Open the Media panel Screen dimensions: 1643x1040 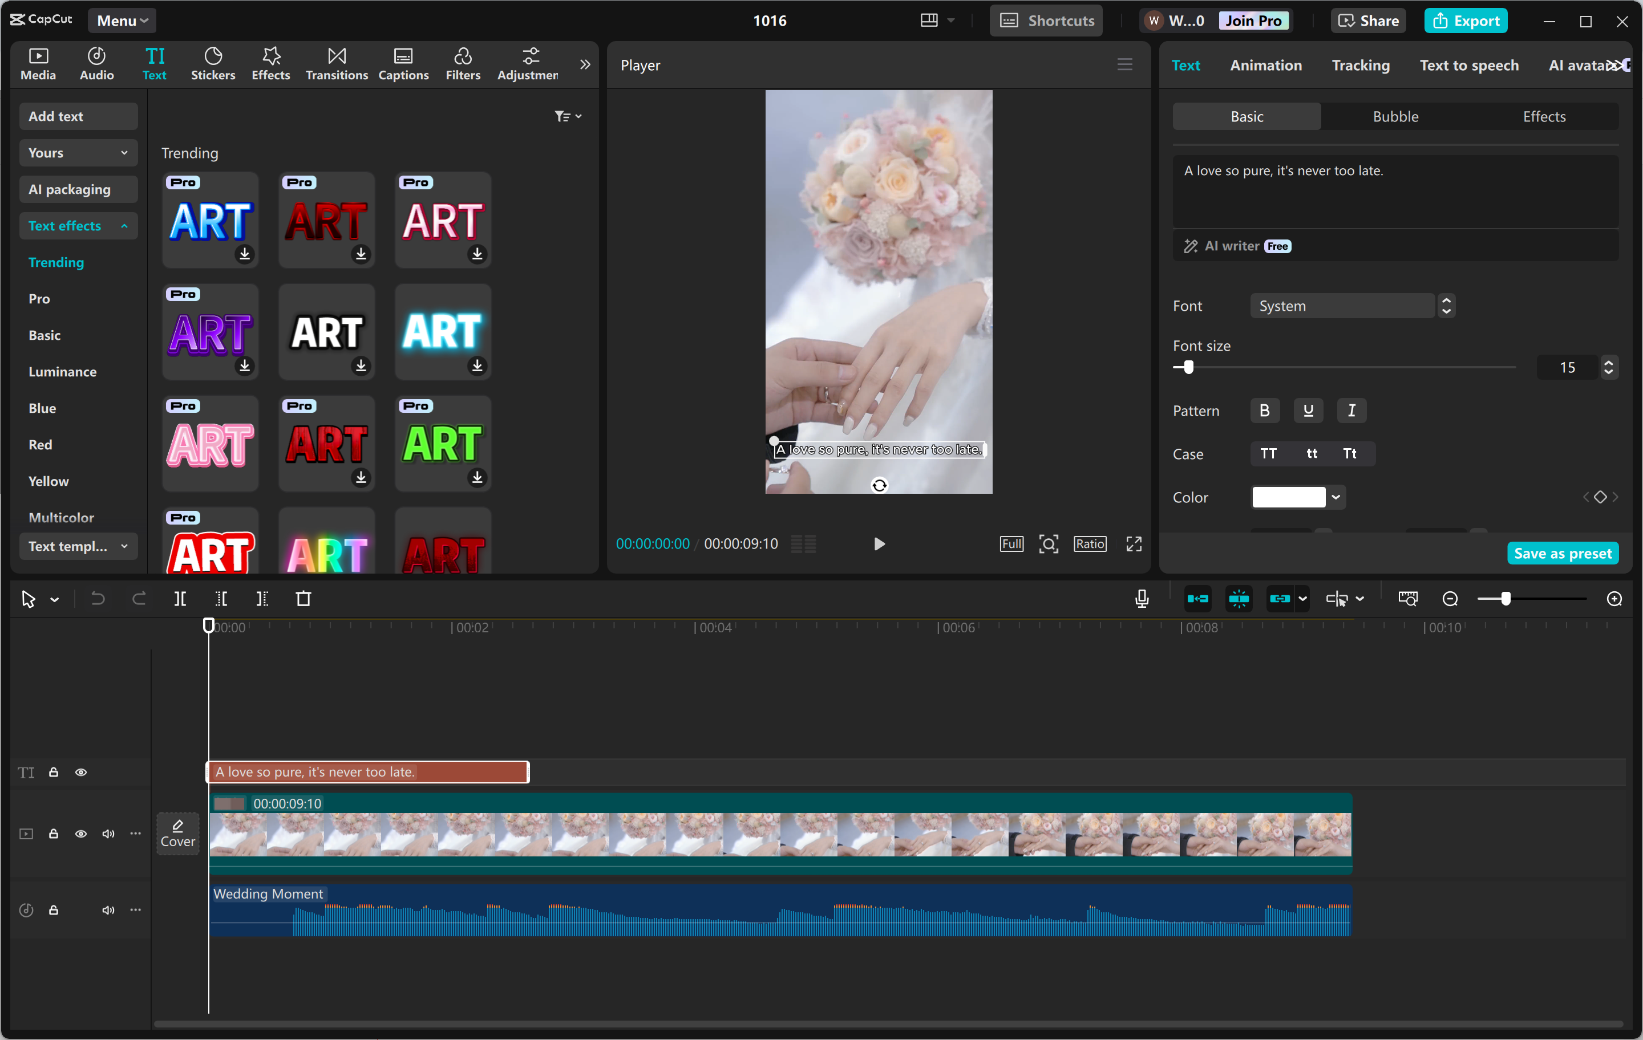(x=38, y=63)
